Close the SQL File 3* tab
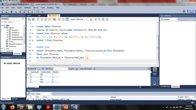The image size is (196, 110). coord(58,16)
